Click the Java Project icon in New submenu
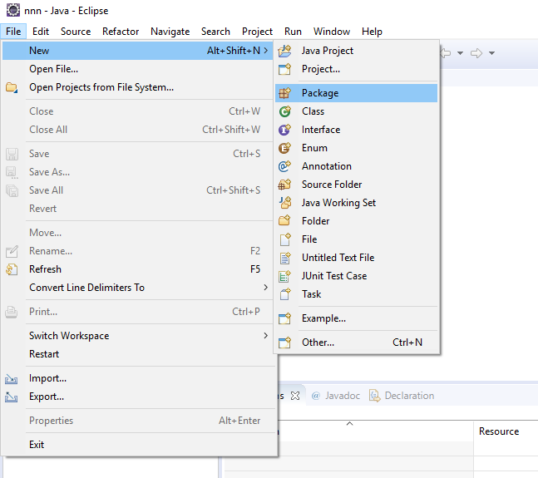The height and width of the screenshot is (478, 538). point(284,51)
